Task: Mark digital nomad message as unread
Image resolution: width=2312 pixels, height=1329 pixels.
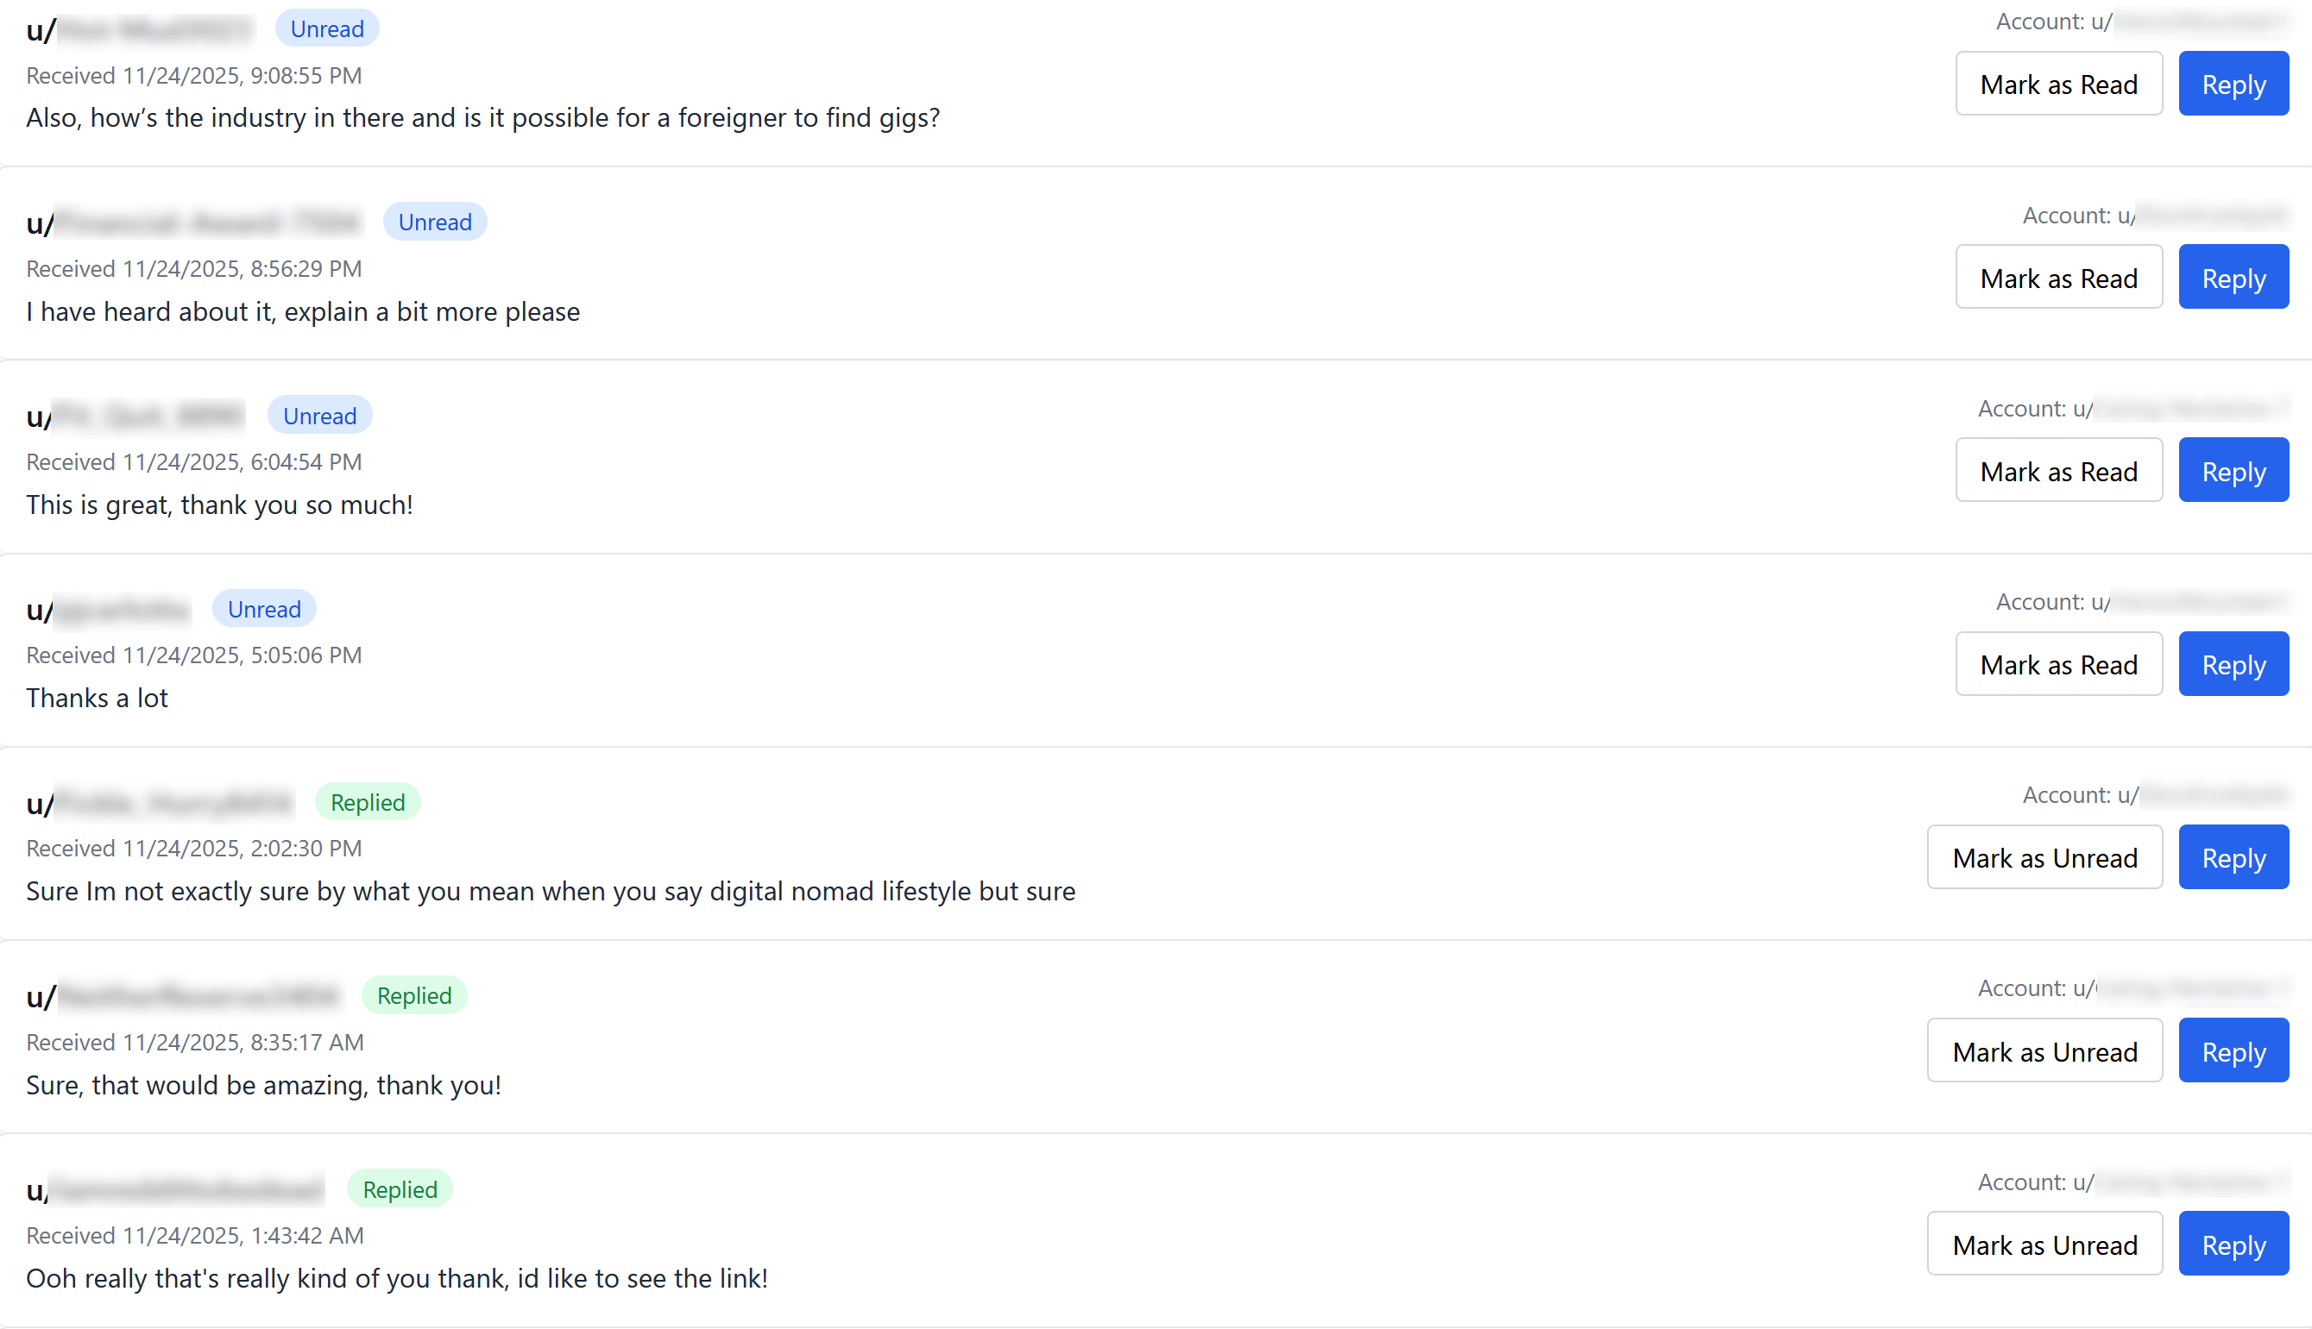Action: (2044, 858)
